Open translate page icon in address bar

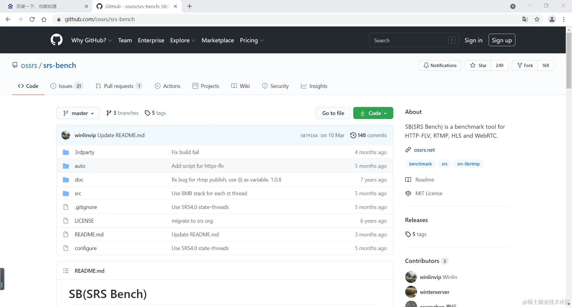[x=525, y=19]
